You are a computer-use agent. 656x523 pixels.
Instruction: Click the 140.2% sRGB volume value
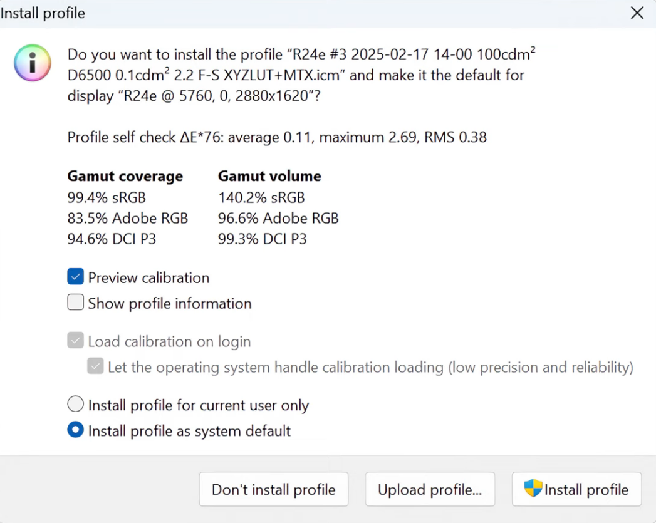coord(261,198)
